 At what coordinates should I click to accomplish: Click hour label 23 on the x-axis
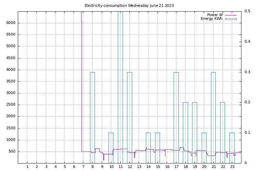point(232,167)
